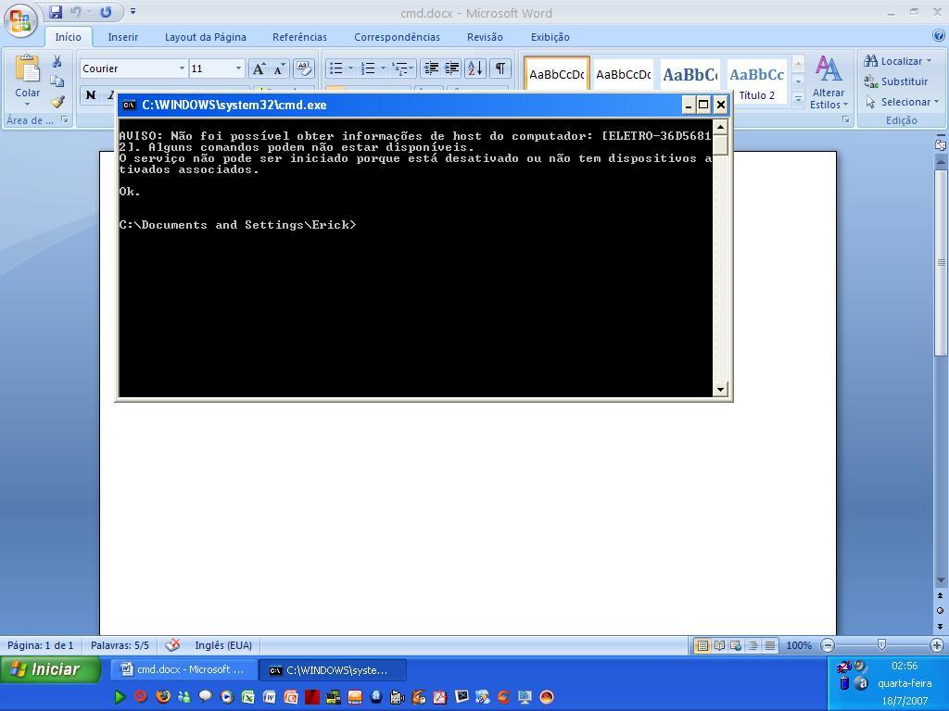
Task: Switch to Draft view
Action: tap(770, 645)
